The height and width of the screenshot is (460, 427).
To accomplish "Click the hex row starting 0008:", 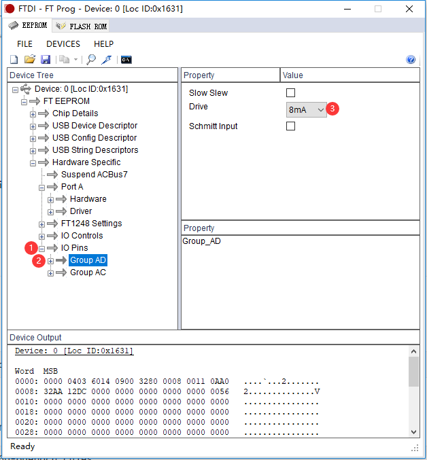I will coord(167,391).
